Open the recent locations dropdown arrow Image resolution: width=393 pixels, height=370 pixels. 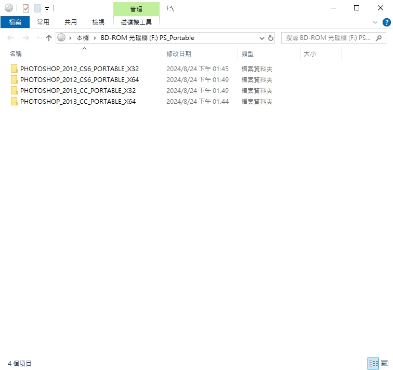point(38,38)
